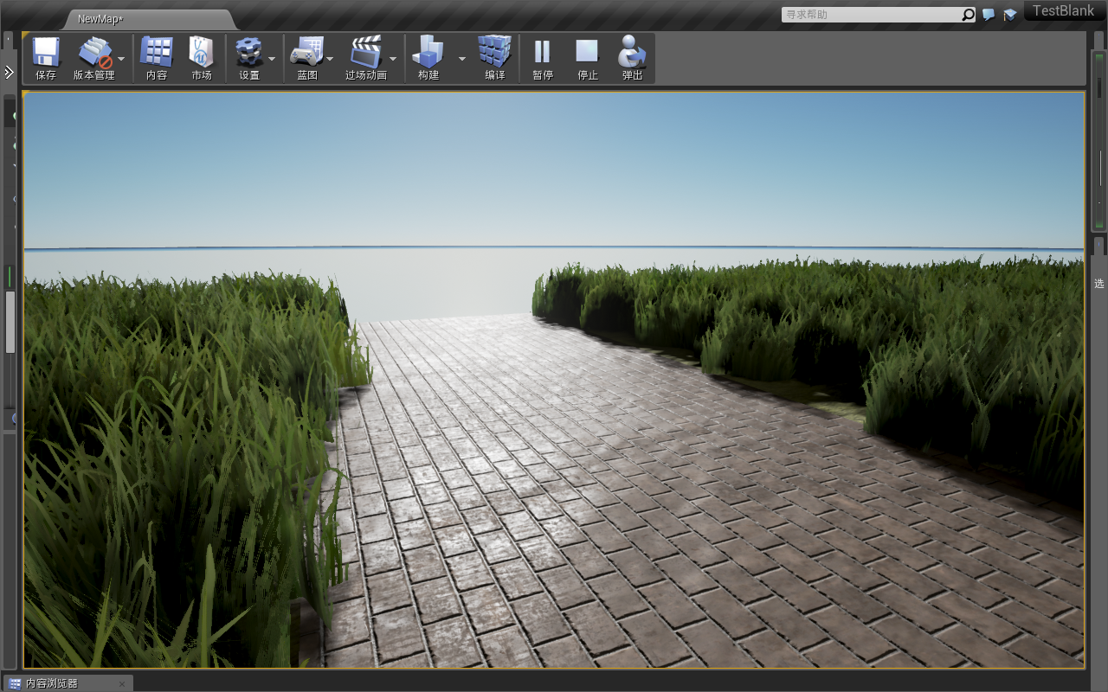The width and height of the screenshot is (1108, 692).
Task: Click the Settings (设置) gear icon
Action: (249, 54)
